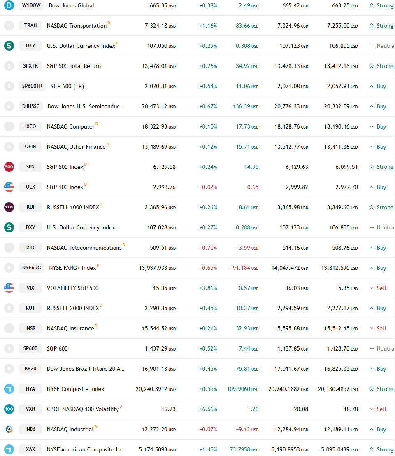Click the delayed D marker on NASDAQ Telecommunications
The width and height of the screenshot is (395, 456).
(x=124, y=245)
